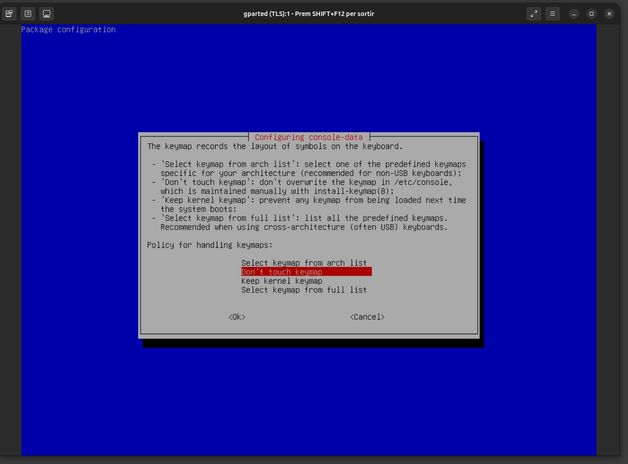Choose 'Select keymap from full list' option
The height and width of the screenshot is (464, 628).
point(304,290)
